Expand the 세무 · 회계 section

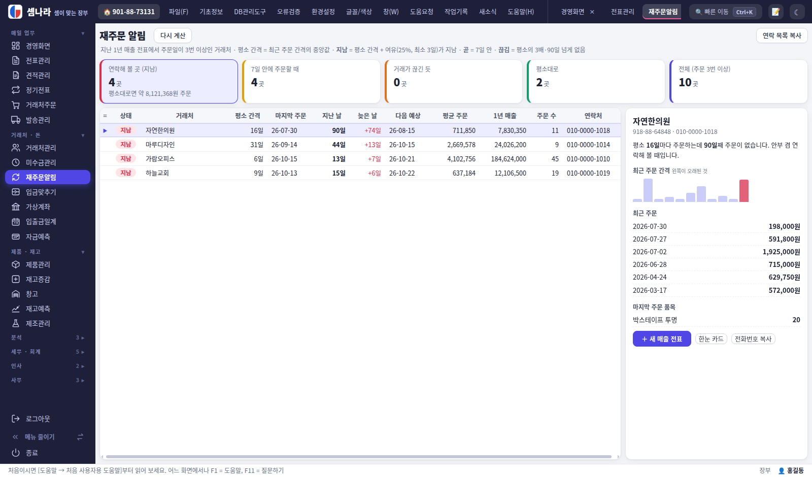click(x=48, y=352)
